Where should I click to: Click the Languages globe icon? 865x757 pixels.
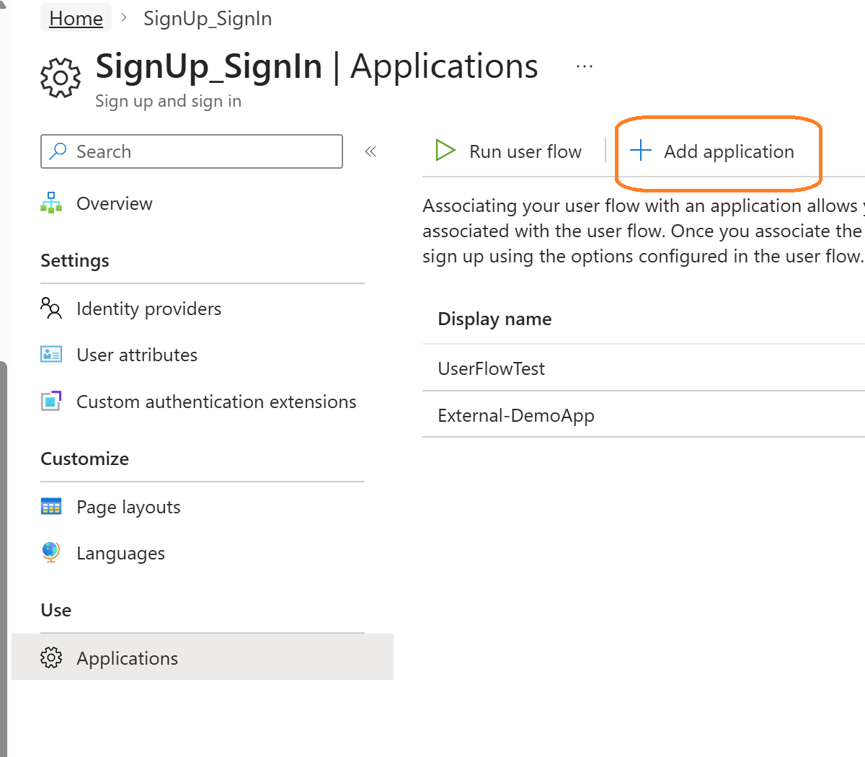tap(50, 552)
